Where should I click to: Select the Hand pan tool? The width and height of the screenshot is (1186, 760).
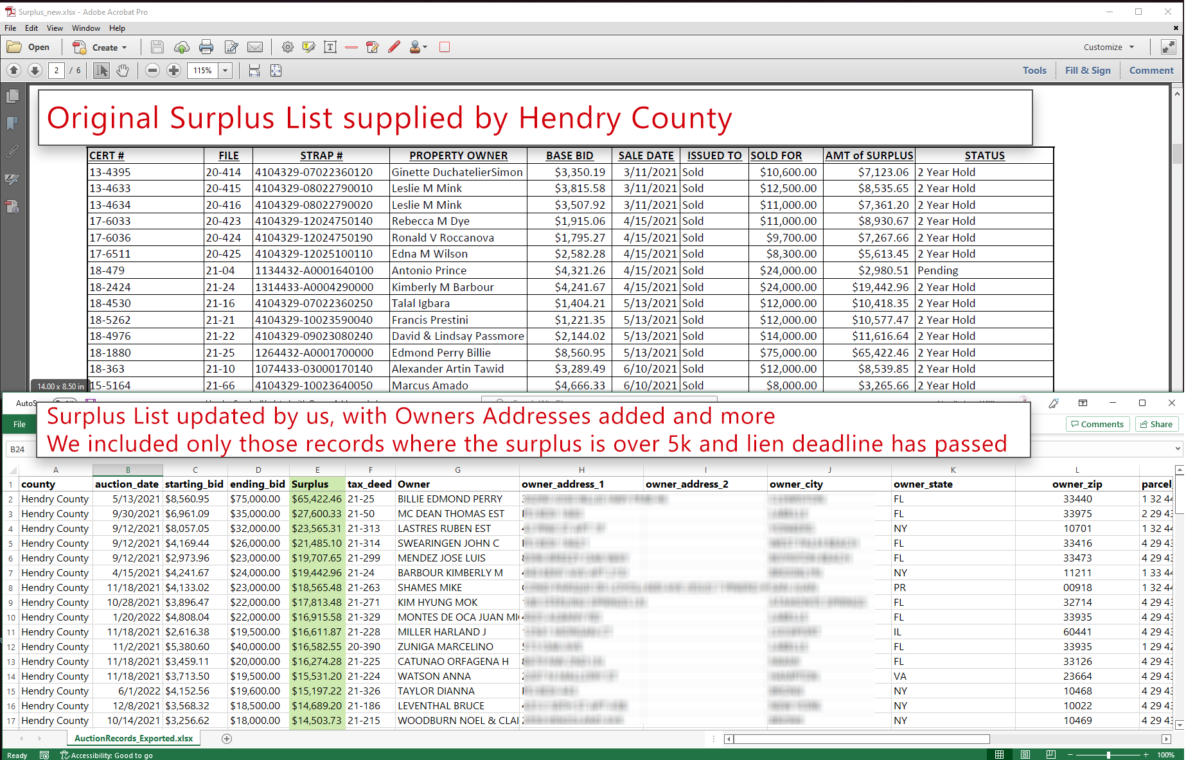[122, 71]
